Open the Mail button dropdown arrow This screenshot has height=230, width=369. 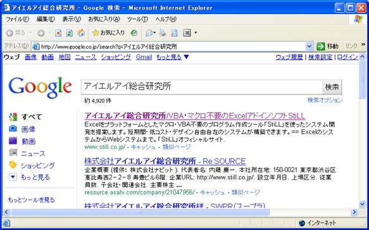[x=154, y=33]
